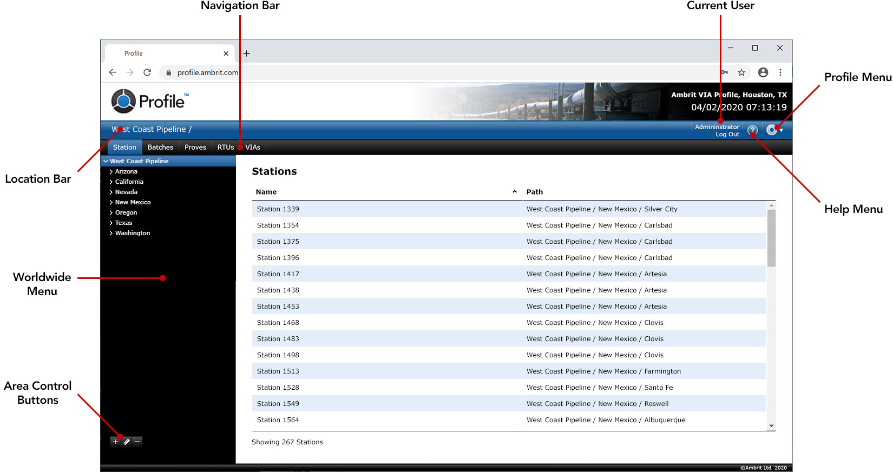Reload the page with the refresh icon
The image size is (893, 473).
[147, 72]
